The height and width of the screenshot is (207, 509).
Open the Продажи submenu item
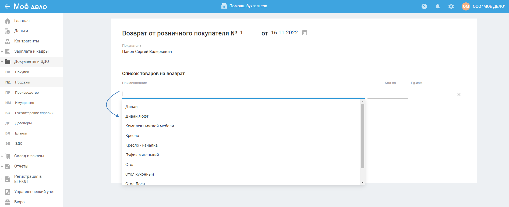coord(23,82)
